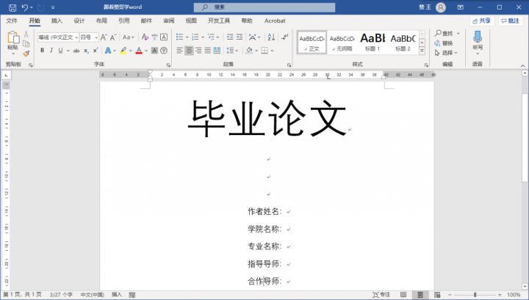This screenshot has width=529, height=300.
Task: Toggle Bold formatting
Action: click(42, 51)
